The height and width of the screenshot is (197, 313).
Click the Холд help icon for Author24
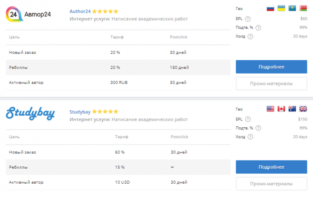(250, 37)
